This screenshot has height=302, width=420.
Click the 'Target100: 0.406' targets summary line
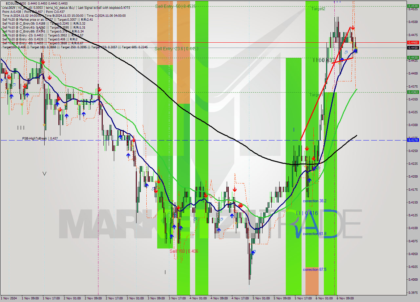point(75,47)
